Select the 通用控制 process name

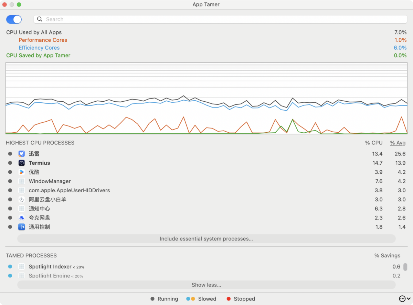[40, 227]
